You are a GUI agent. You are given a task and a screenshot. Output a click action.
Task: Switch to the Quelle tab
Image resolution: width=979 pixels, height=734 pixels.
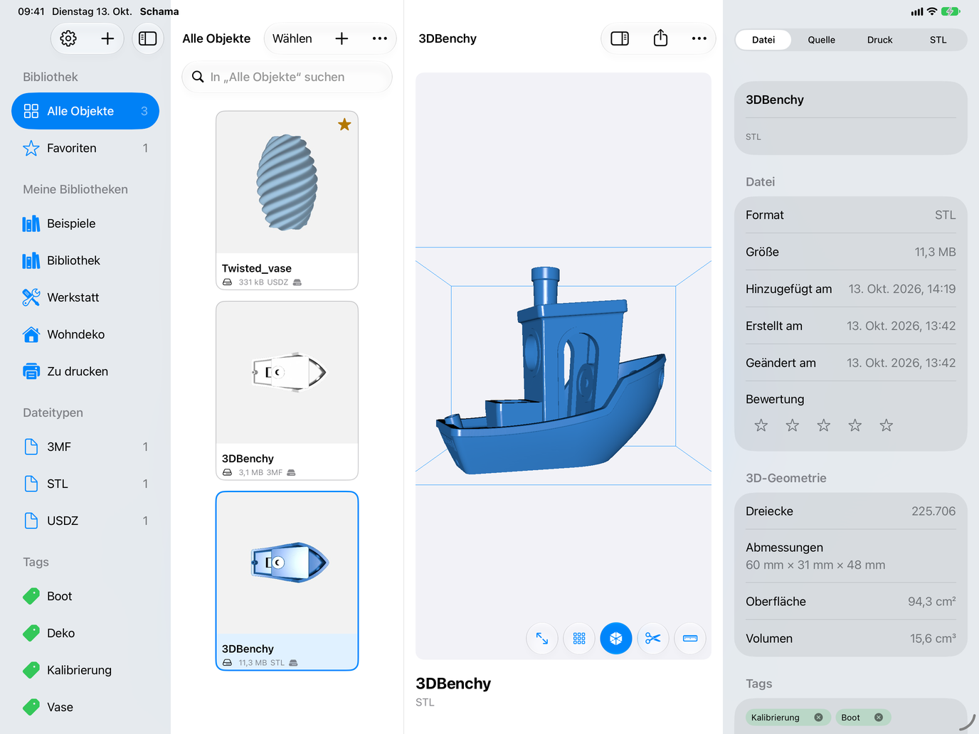[822, 40]
